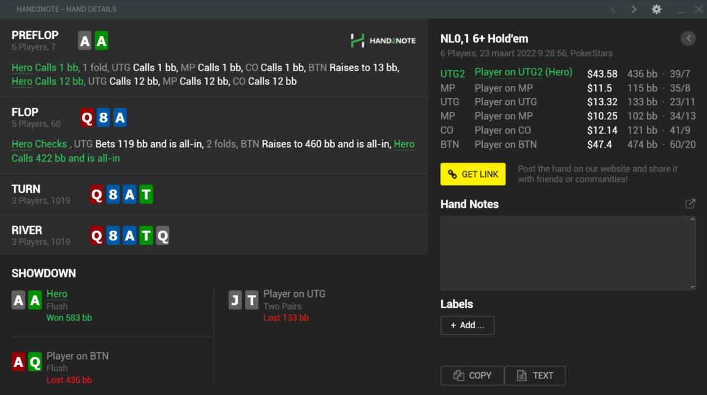Click the $47.4 stack of BTN
The width and height of the screenshot is (707, 395).
coord(600,145)
